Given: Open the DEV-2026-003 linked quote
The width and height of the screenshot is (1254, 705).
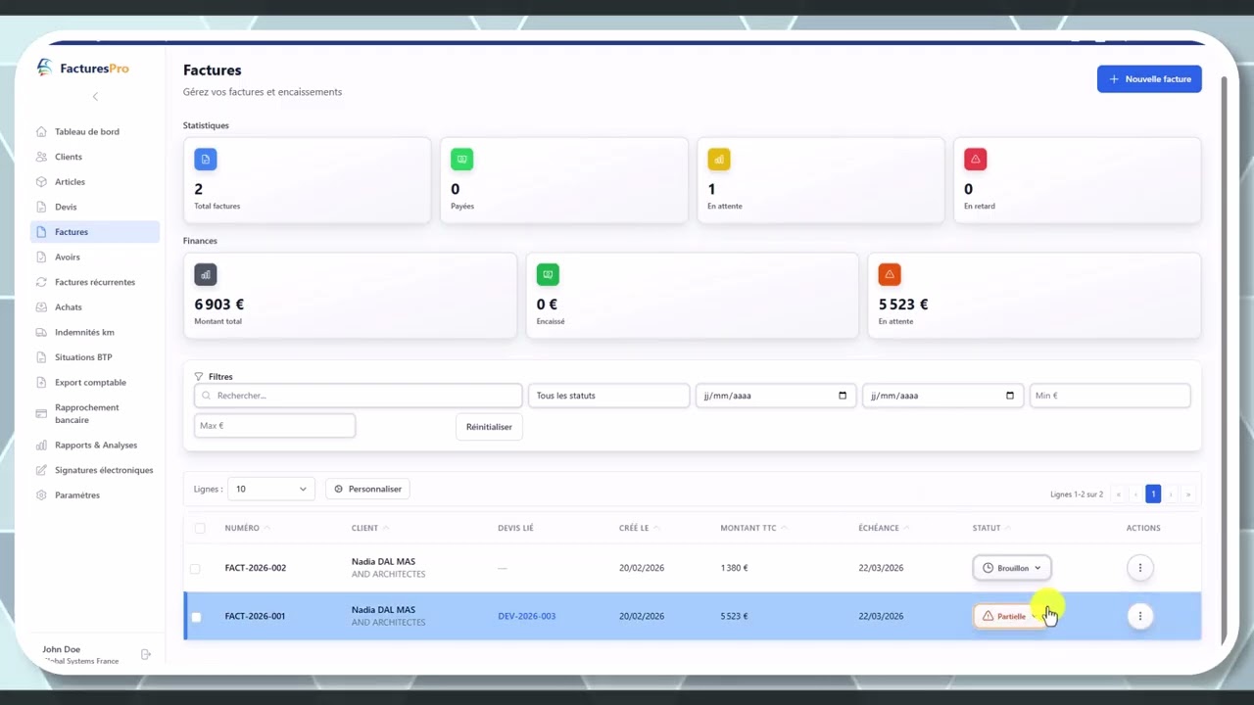Looking at the screenshot, I should [x=526, y=616].
